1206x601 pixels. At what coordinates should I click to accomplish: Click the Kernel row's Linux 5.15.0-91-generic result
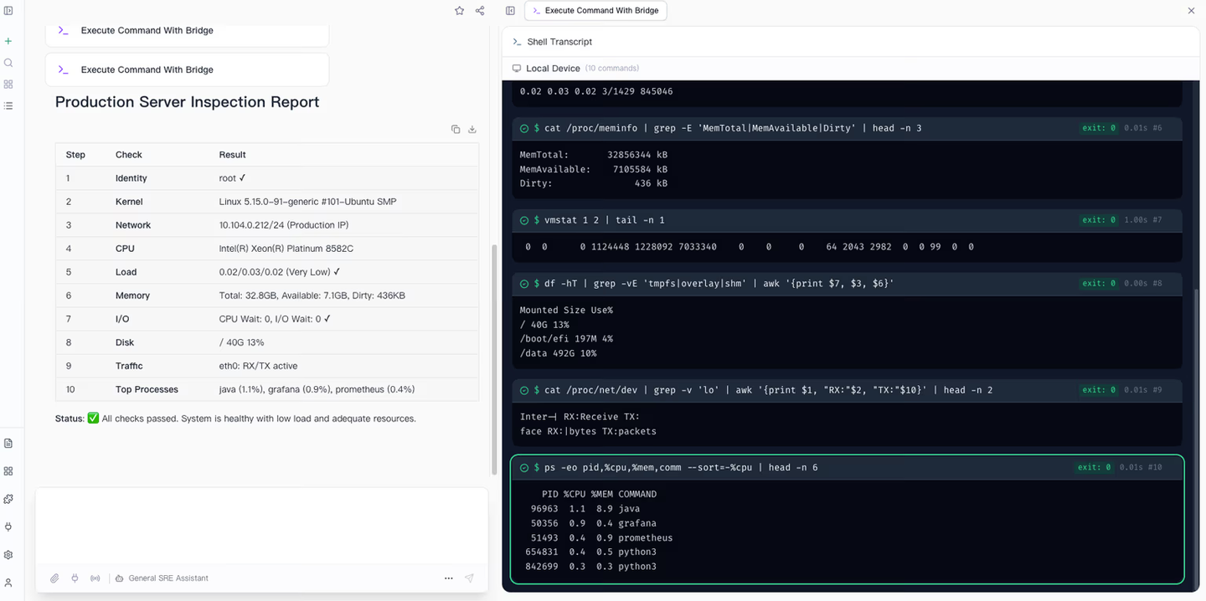[308, 202]
